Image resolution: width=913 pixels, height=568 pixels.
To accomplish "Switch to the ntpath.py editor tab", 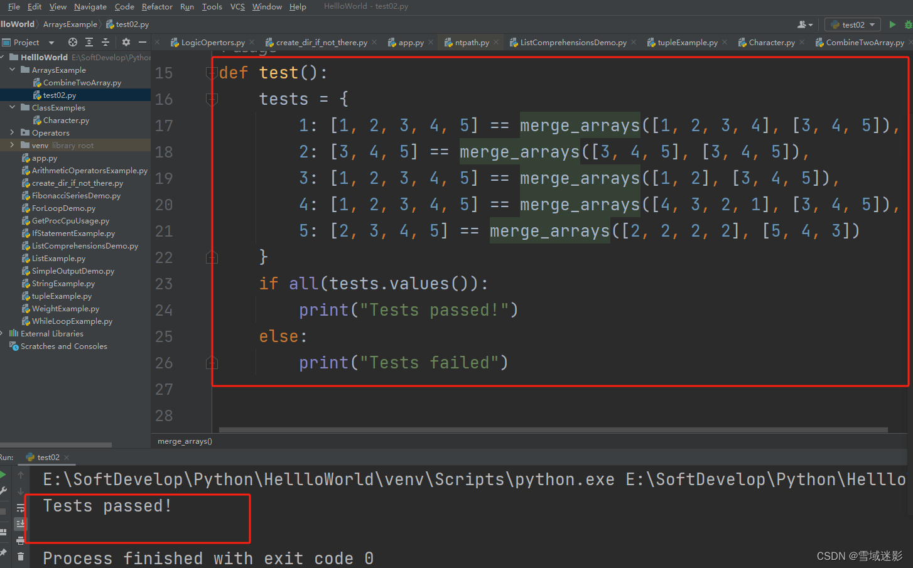I will (471, 42).
